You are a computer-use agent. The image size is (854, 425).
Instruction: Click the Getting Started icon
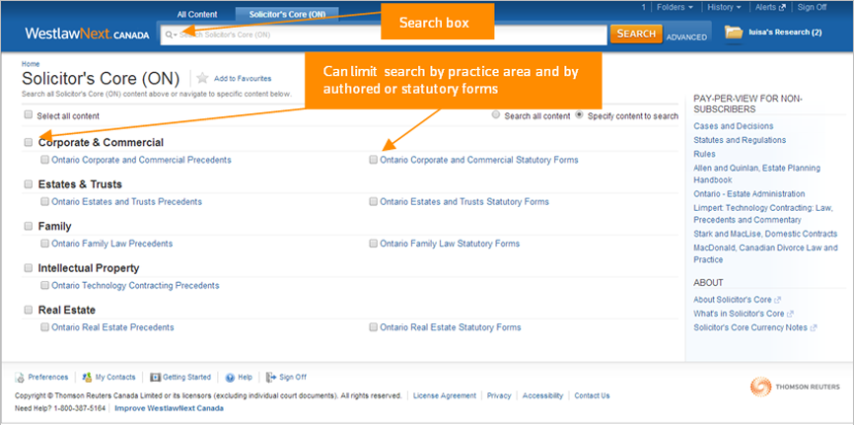[x=155, y=377]
